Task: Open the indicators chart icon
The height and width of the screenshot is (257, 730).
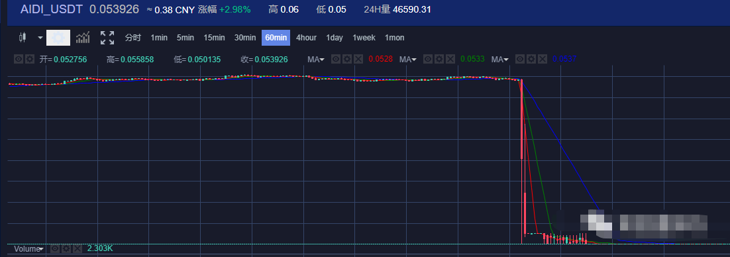Action: point(83,38)
